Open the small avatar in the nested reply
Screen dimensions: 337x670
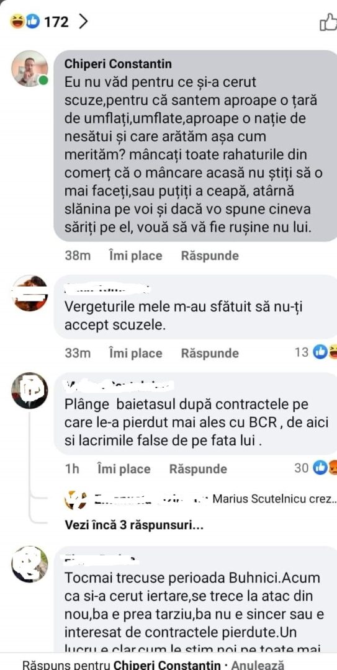75,499
